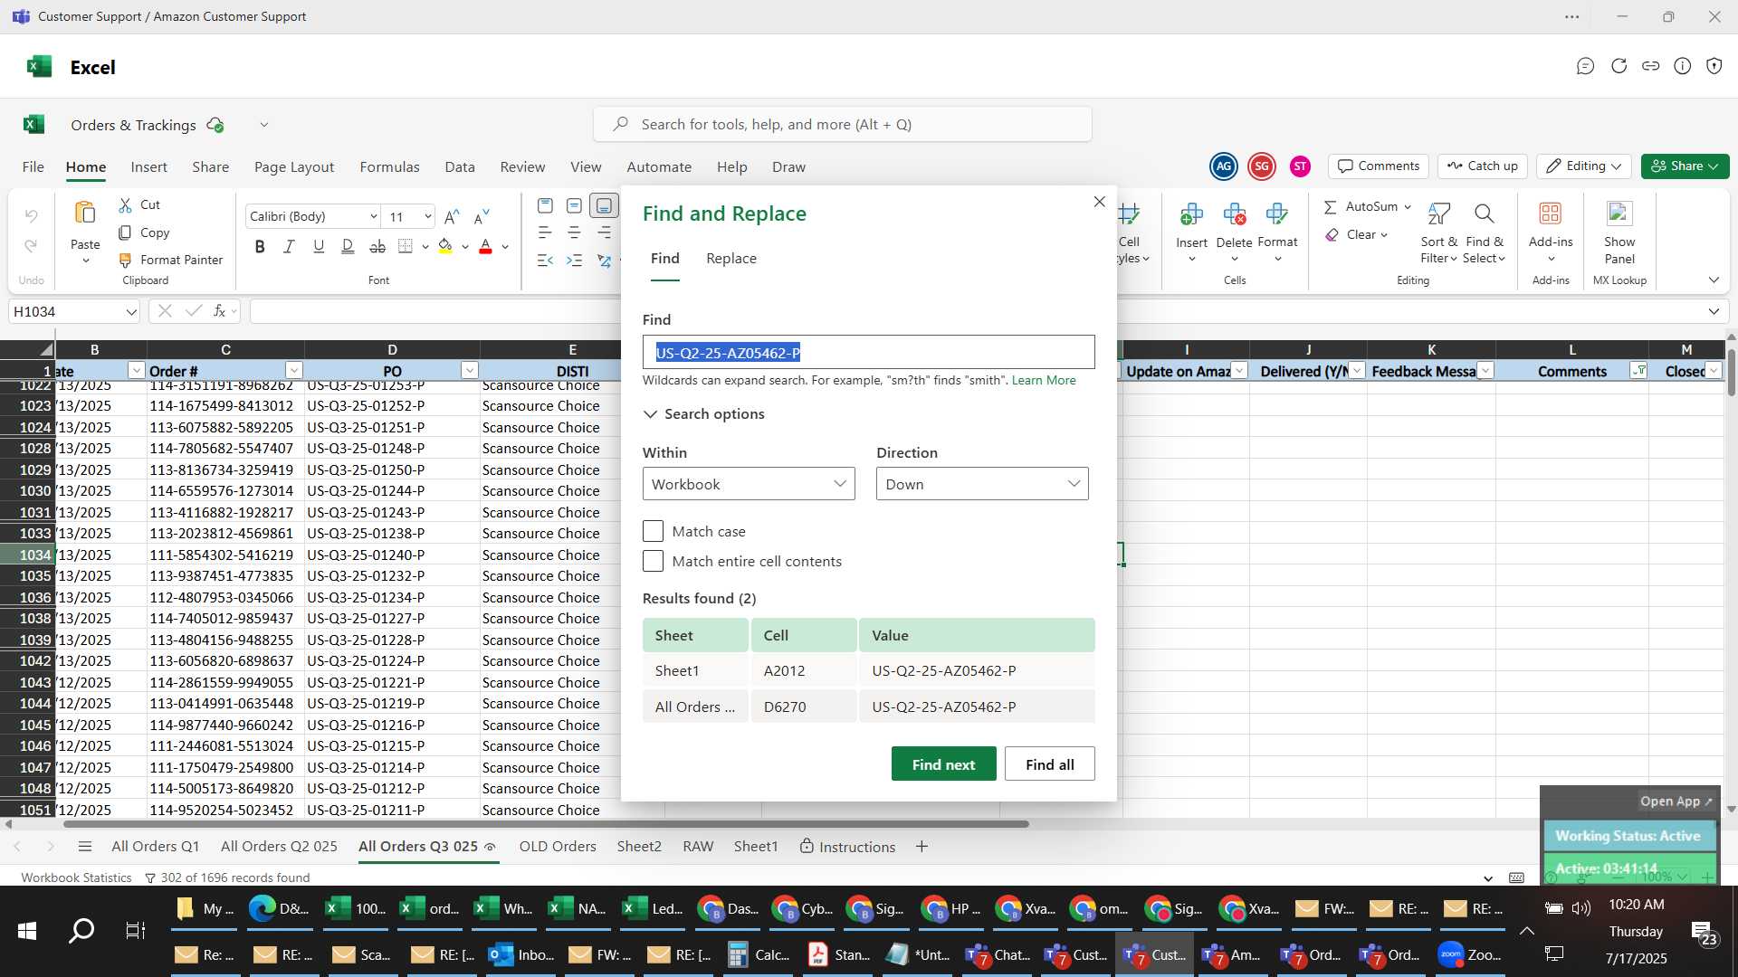Open all sheets list icon

point(85,847)
